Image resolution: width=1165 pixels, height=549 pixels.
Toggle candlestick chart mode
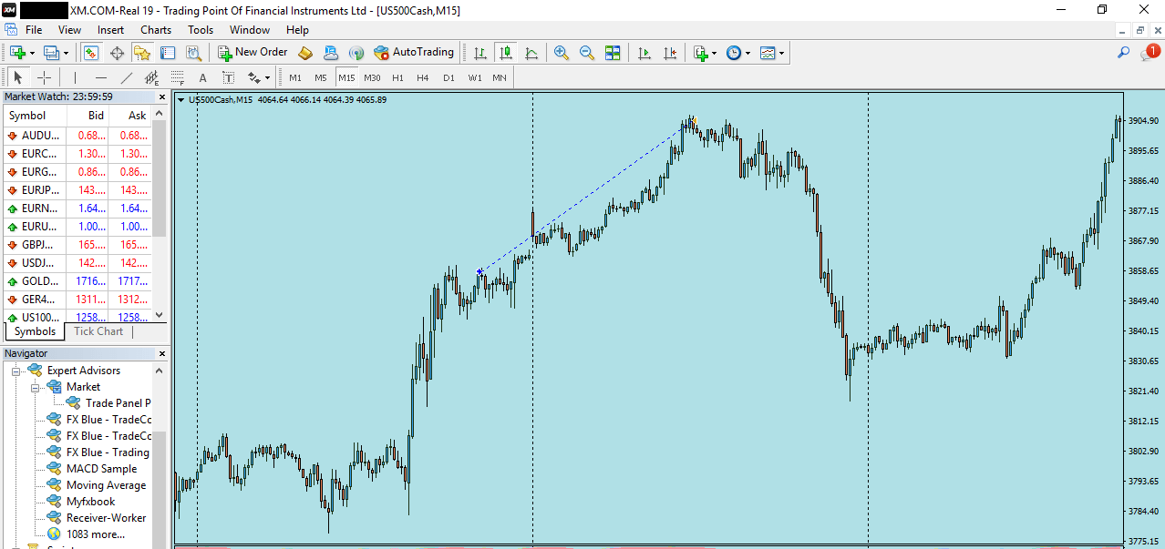coord(506,53)
